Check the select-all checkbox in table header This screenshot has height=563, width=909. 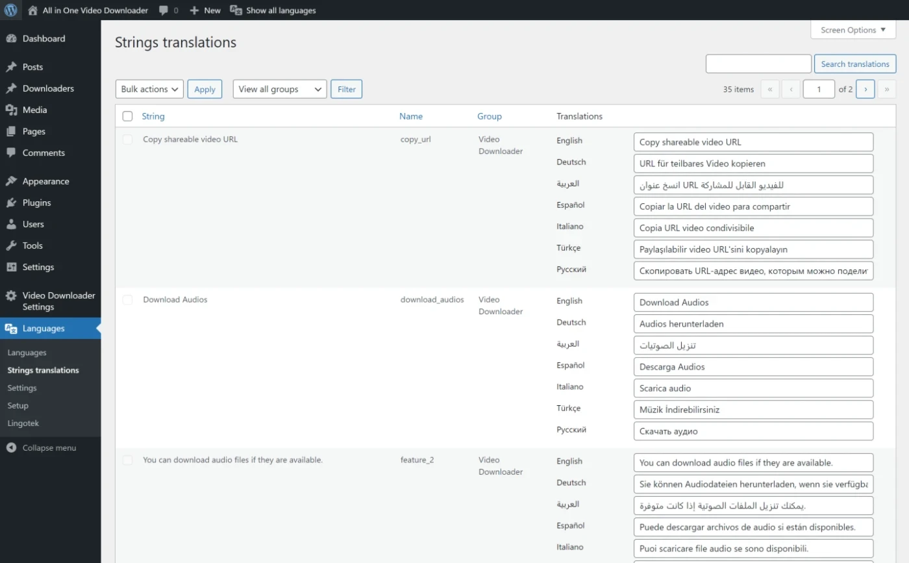[128, 116]
